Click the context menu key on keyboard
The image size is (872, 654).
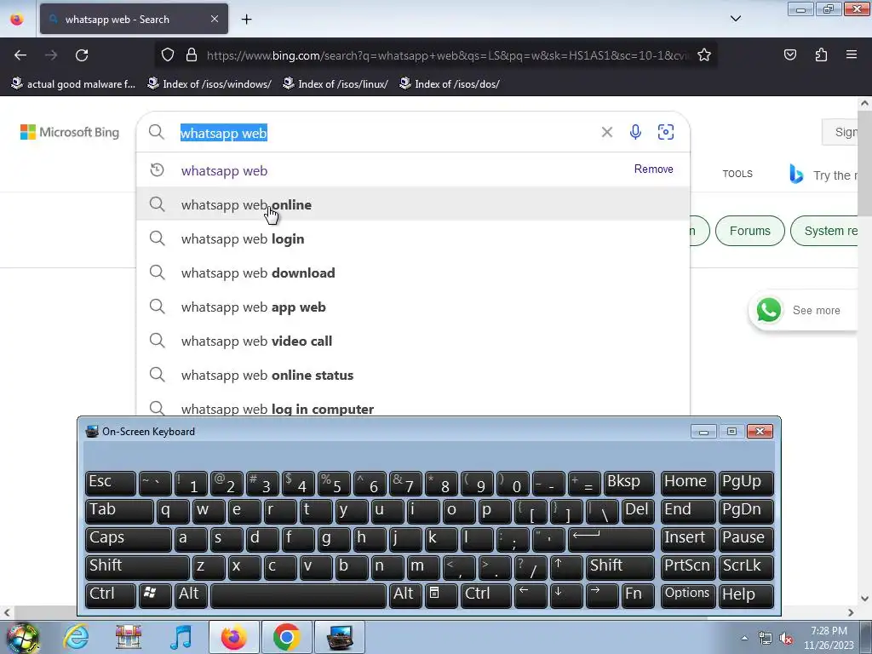tap(441, 594)
